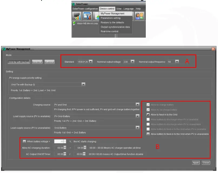
Task: Toggle battery feed-in to Grid when PV available
Action: [x=148, y=129]
